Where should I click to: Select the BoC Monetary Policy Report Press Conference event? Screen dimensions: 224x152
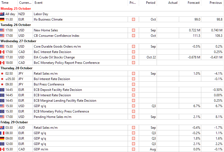pos(67,63)
